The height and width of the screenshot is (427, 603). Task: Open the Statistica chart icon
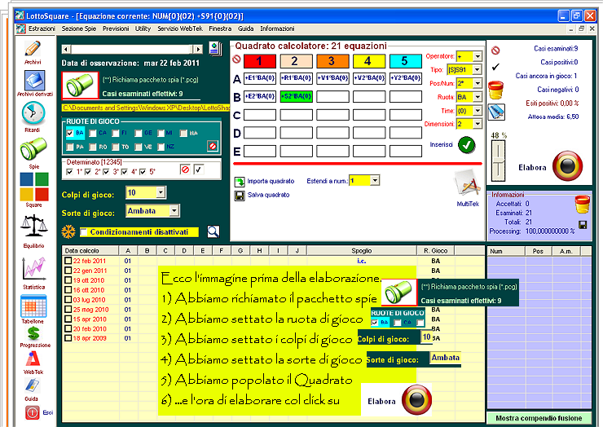[34, 268]
